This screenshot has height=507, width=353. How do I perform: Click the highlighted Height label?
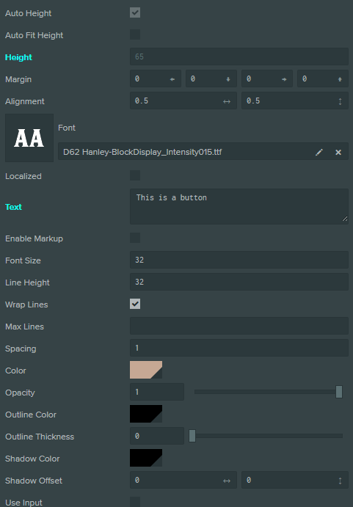(18, 57)
